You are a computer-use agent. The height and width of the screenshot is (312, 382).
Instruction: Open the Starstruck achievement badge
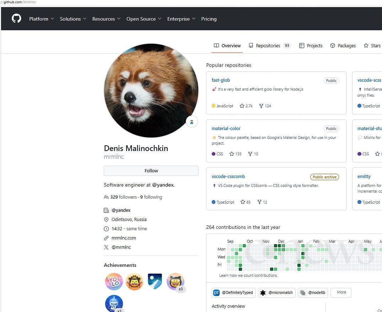point(176,281)
